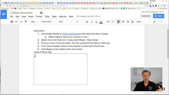Viewport: 169px width, 95px height.
Task: Open the 'Web Design' bookmarks folder
Action: [x=84, y=8]
